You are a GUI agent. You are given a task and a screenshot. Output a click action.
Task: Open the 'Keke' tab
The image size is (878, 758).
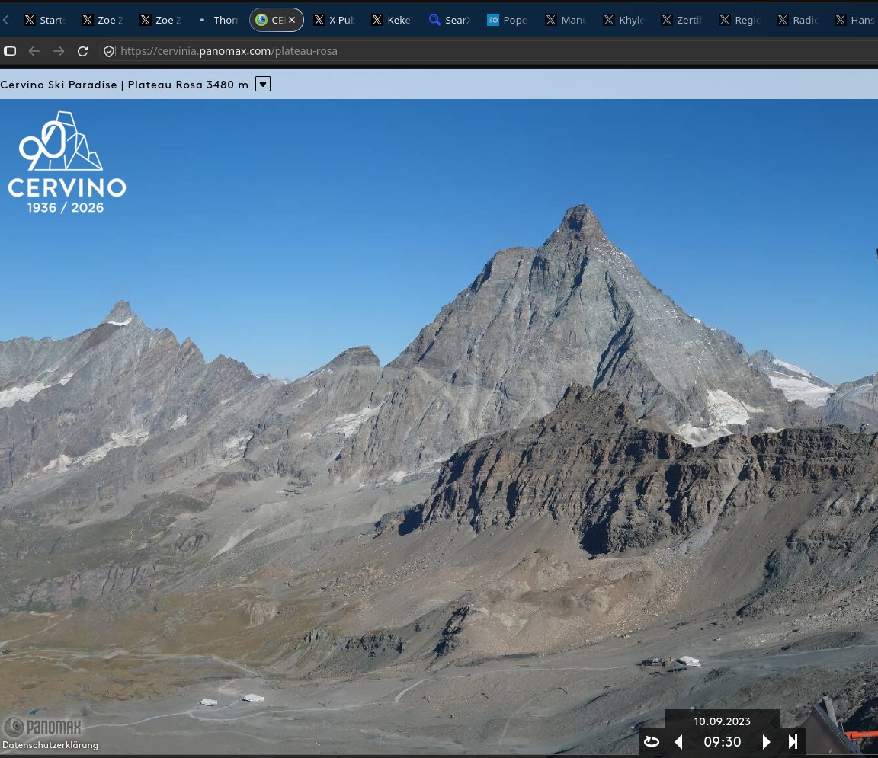[x=393, y=20]
